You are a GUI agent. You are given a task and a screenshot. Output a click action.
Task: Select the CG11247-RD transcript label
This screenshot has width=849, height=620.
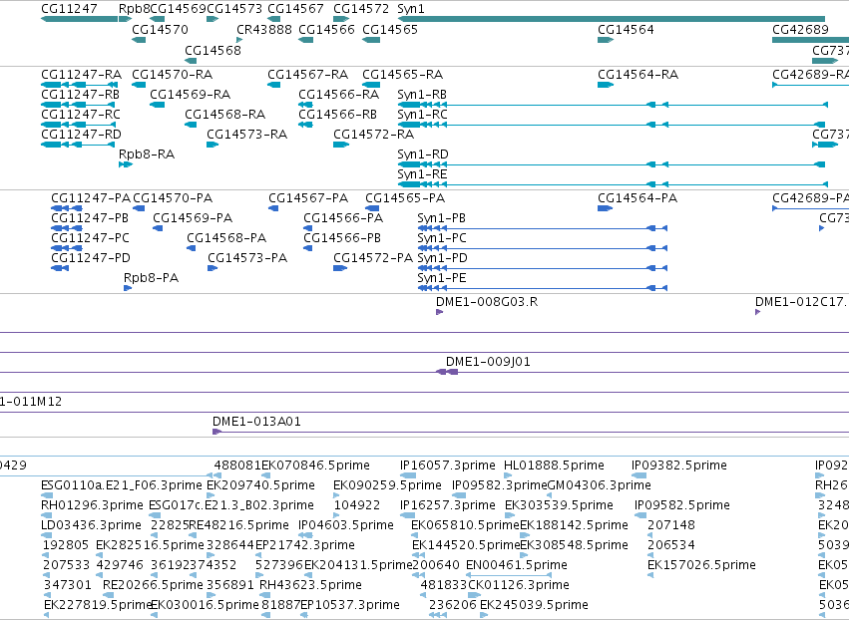tap(81, 135)
